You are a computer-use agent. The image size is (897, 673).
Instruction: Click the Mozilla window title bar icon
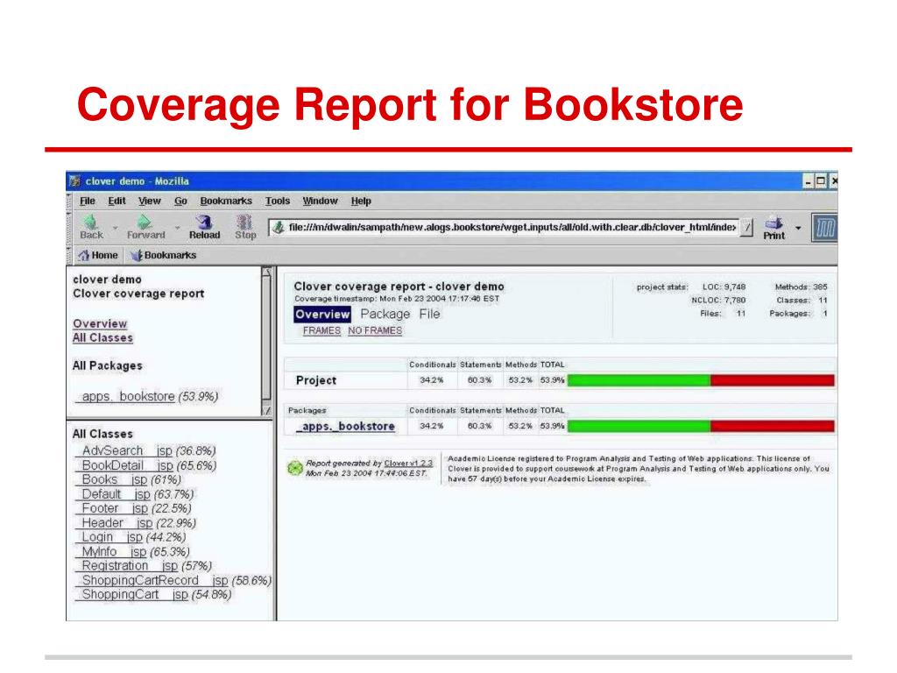click(x=75, y=181)
